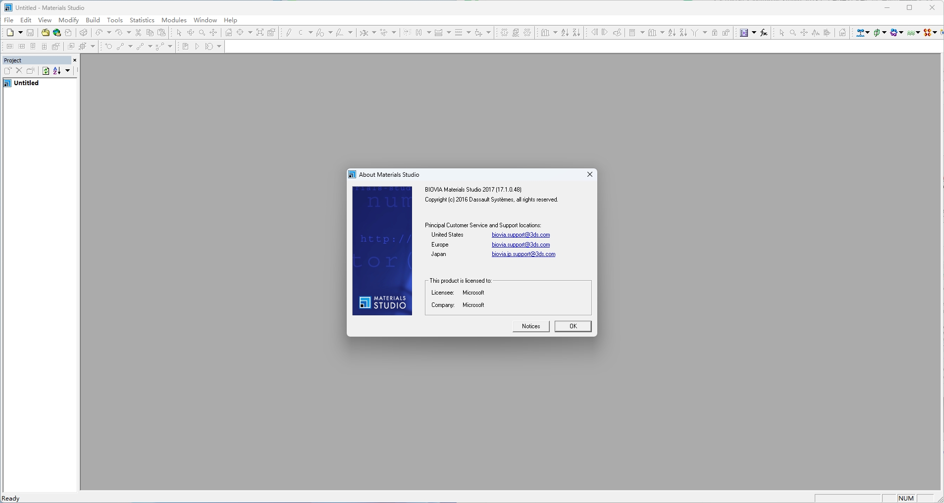Open the dropdown arrow next to New icon
Screen dimensions: 944x503
click(20, 33)
